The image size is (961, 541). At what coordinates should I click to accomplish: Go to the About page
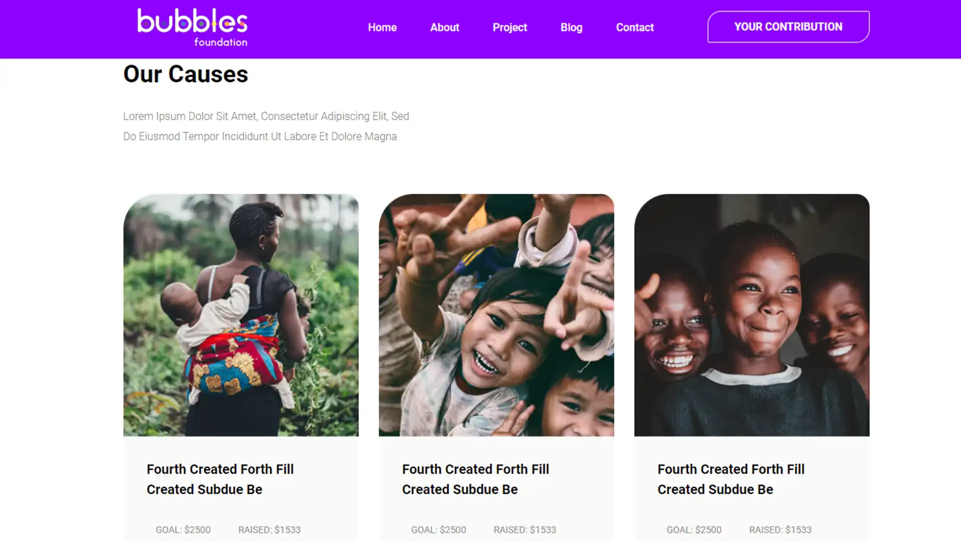pyautogui.click(x=444, y=28)
